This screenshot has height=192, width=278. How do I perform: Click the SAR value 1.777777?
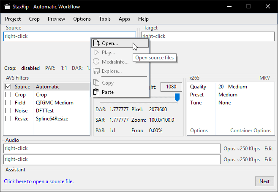119,120
